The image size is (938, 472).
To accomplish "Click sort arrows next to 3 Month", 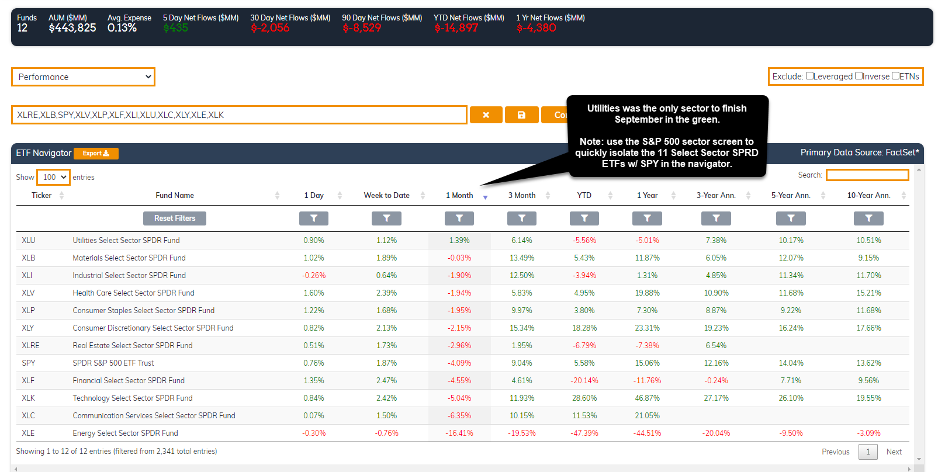I will [548, 195].
